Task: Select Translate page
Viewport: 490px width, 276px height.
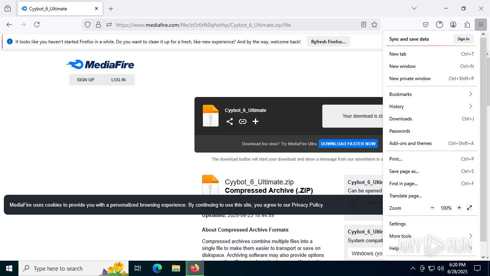Action: click(x=431, y=196)
